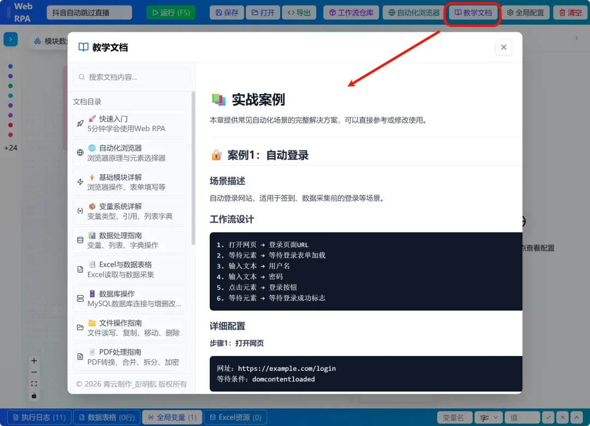Viewport: 590px width, 426px height.
Task: Click the 保存 save button
Action: pos(227,13)
